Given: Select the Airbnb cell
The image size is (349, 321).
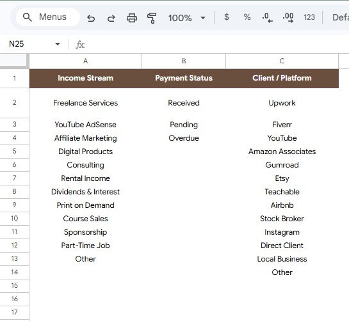Looking at the screenshot, I should coord(282,205).
